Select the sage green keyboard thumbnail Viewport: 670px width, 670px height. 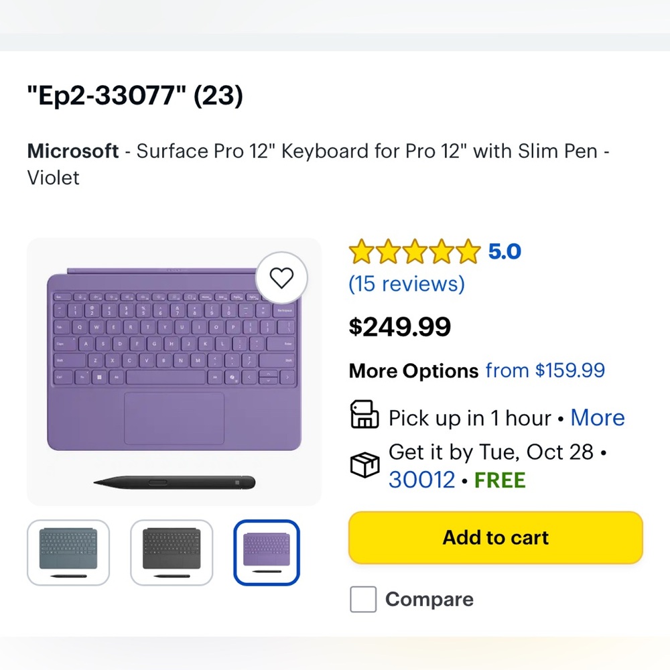pos(68,551)
